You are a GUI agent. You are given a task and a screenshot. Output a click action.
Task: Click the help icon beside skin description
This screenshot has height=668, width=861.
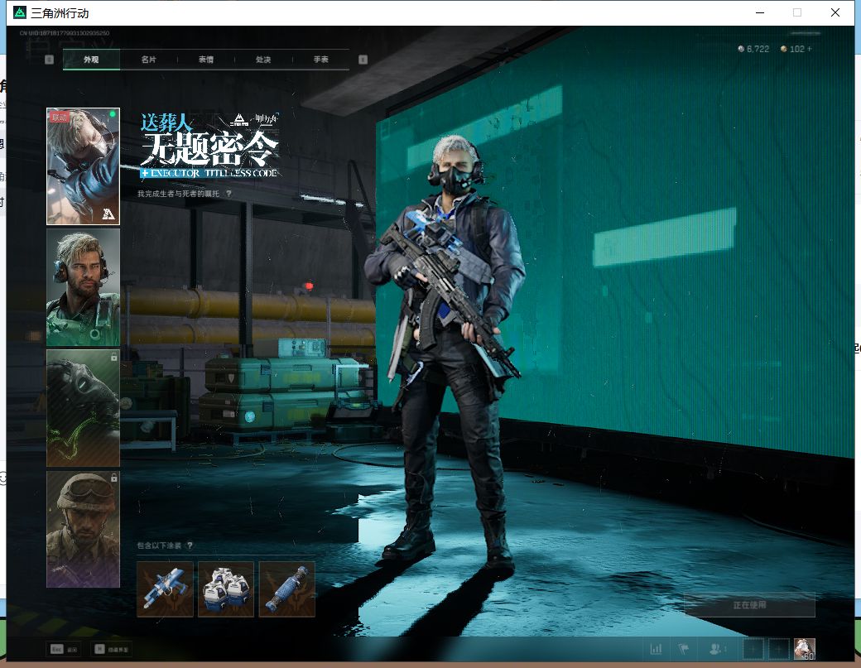pyautogui.click(x=228, y=194)
